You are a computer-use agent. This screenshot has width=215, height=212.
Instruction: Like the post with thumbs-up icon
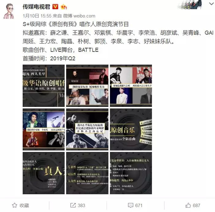pyautogui.click(x=188, y=205)
